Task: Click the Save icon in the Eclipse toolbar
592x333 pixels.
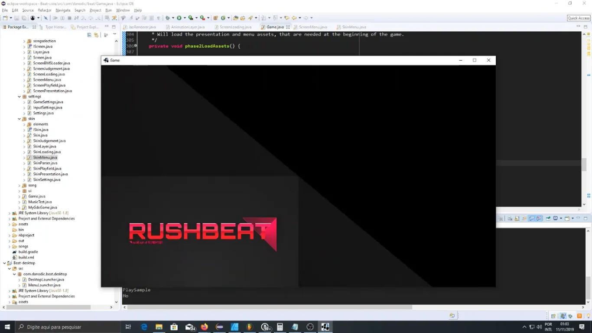Action: pos(16,18)
